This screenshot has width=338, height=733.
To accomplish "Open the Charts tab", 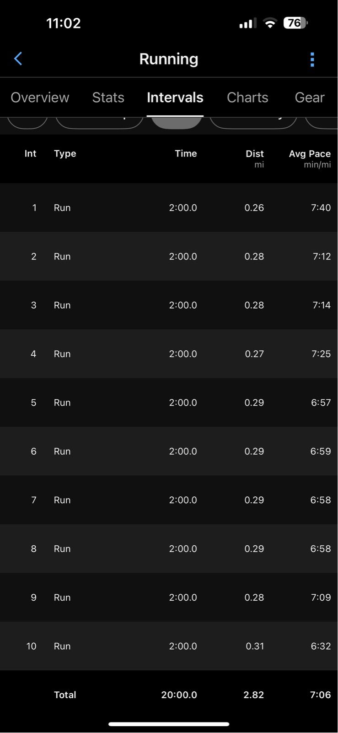I will [x=247, y=98].
